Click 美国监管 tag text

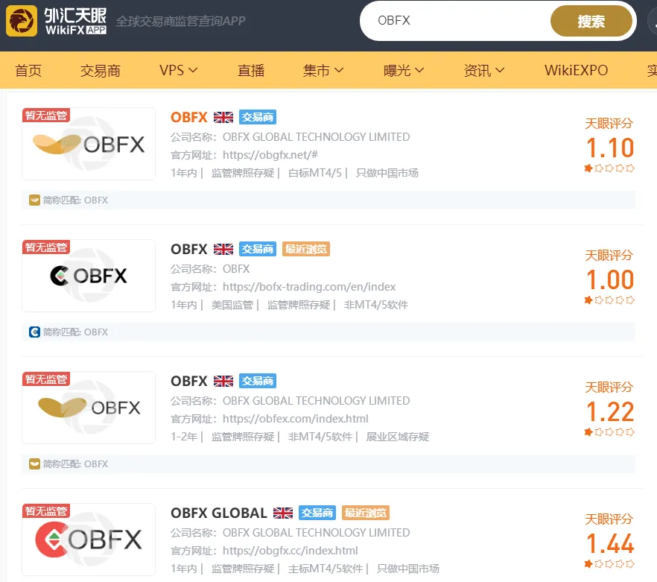click(x=232, y=305)
